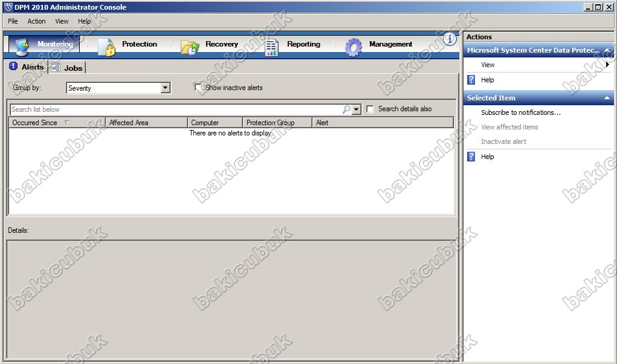Image resolution: width=617 pixels, height=364 pixels.
Task: Click View in Actions pane
Action: point(488,65)
